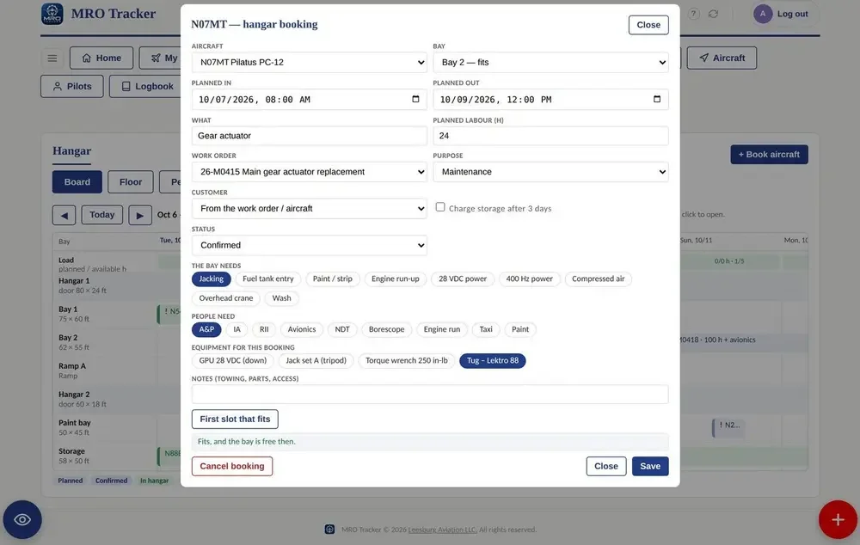This screenshot has width=860, height=545.
Task: Click the Book aircraft button
Action: (769, 155)
